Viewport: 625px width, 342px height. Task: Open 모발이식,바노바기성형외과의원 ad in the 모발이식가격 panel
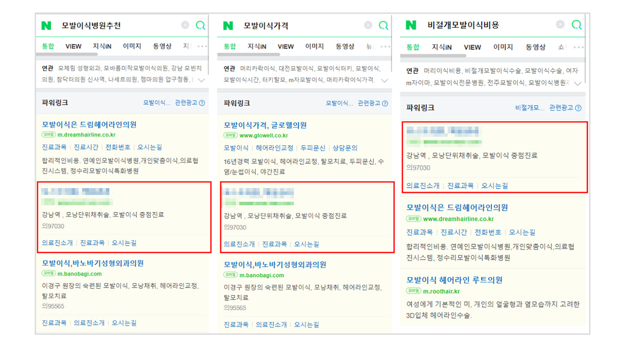[x=275, y=264]
